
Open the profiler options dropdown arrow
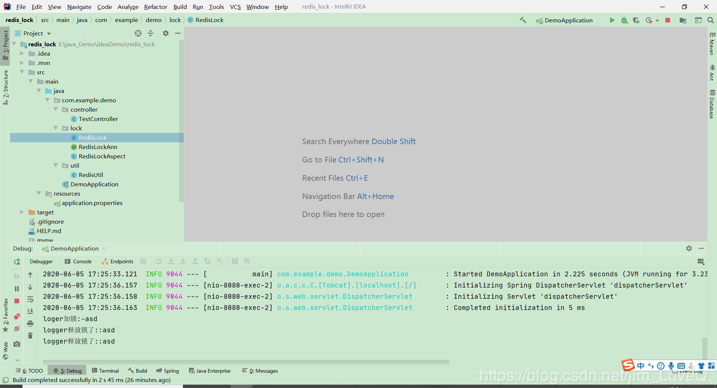[x=657, y=21]
